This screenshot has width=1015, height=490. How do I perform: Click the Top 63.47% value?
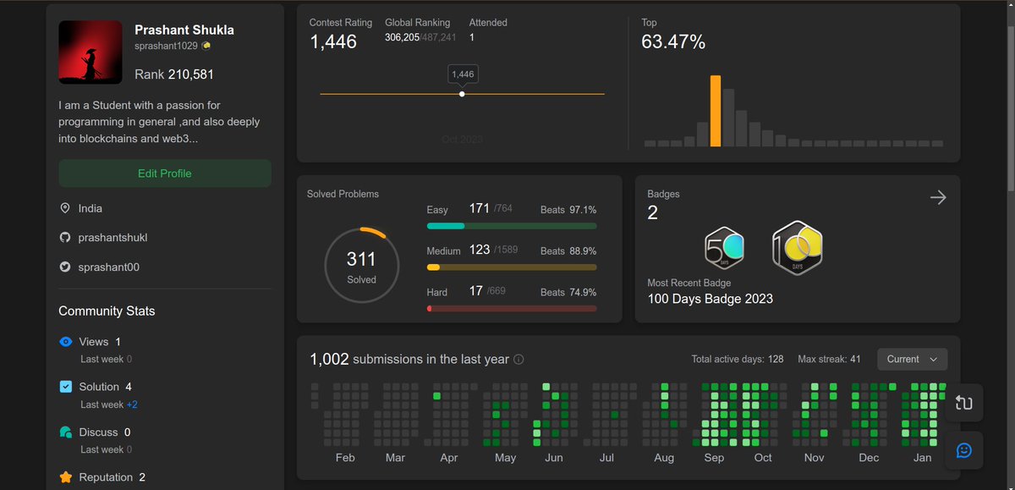tap(673, 41)
